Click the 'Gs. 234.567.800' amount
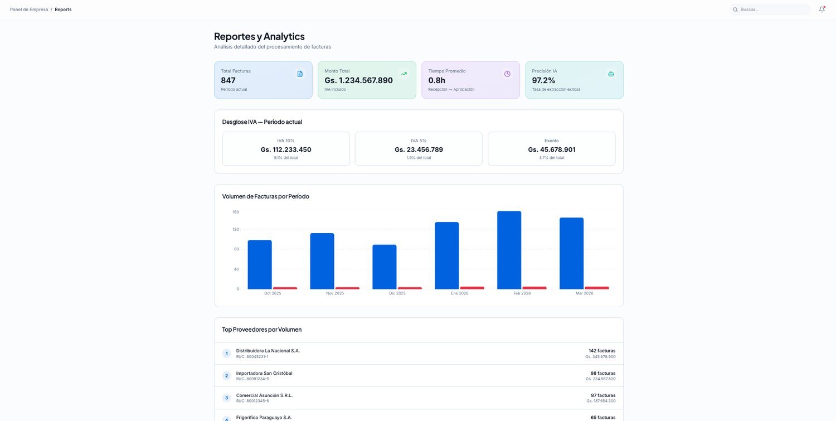The height and width of the screenshot is (421, 836). coord(600,379)
